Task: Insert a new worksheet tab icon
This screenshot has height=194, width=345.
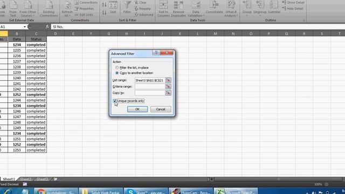Action: pos(56,179)
